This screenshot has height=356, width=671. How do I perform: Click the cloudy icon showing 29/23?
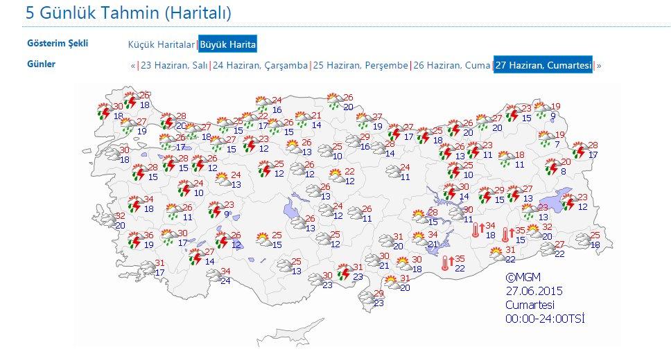coord(366,297)
